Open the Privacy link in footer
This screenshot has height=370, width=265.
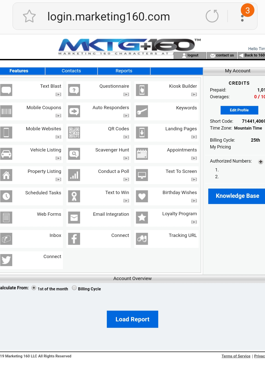(259, 356)
